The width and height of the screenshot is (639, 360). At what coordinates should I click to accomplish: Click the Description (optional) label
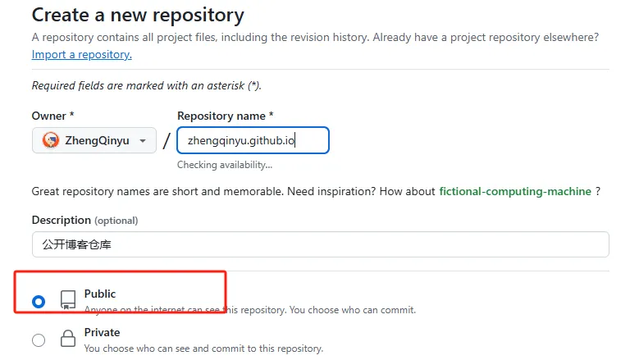point(84,221)
